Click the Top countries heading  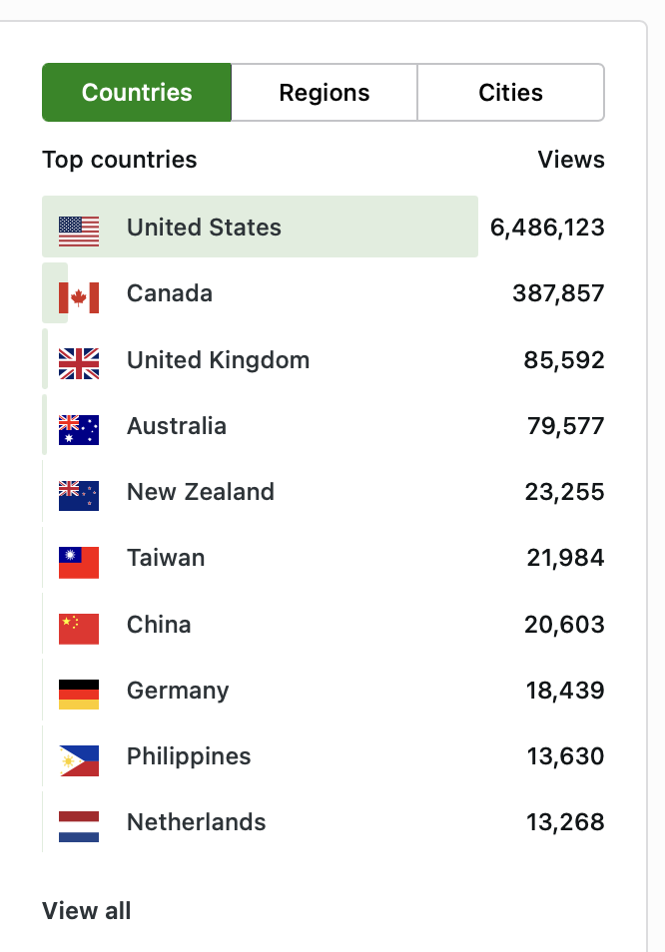[120, 160]
